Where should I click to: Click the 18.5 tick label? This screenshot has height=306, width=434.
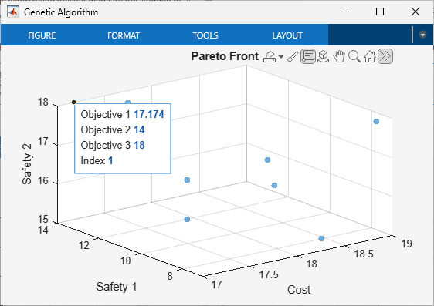click(x=364, y=254)
